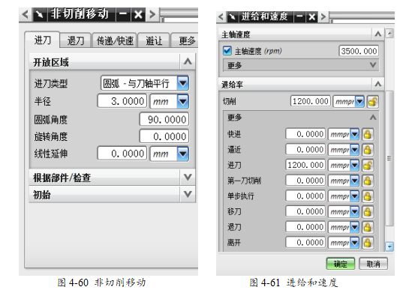Open the 进刀类型 dropdown
403x290 pixels.
point(183,83)
